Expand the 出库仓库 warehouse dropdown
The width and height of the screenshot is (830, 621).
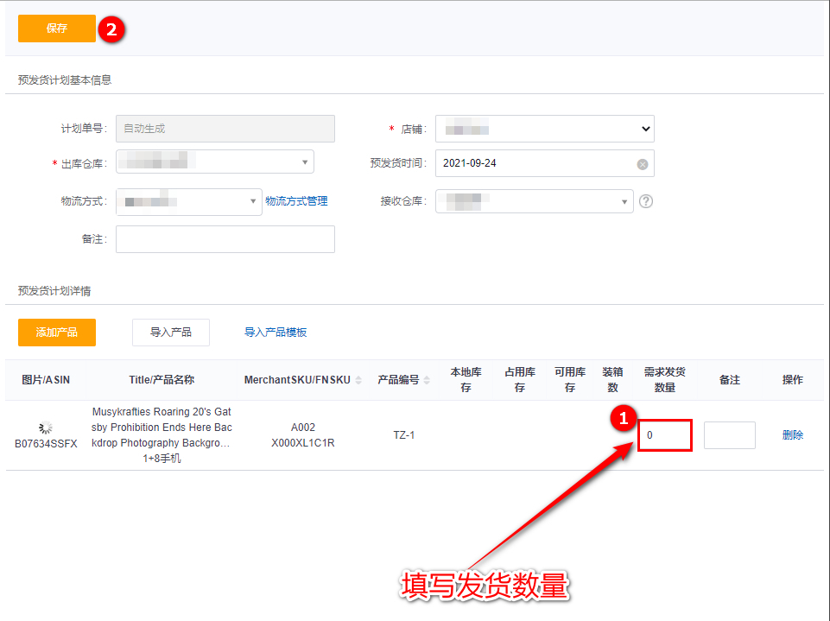pyautogui.click(x=214, y=162)
